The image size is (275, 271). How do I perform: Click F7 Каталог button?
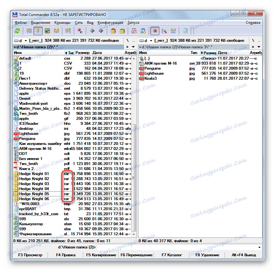click(172, 255)
